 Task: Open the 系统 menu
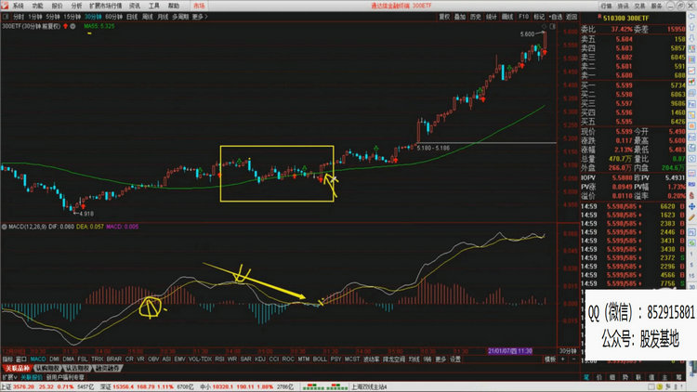(18, 5)
